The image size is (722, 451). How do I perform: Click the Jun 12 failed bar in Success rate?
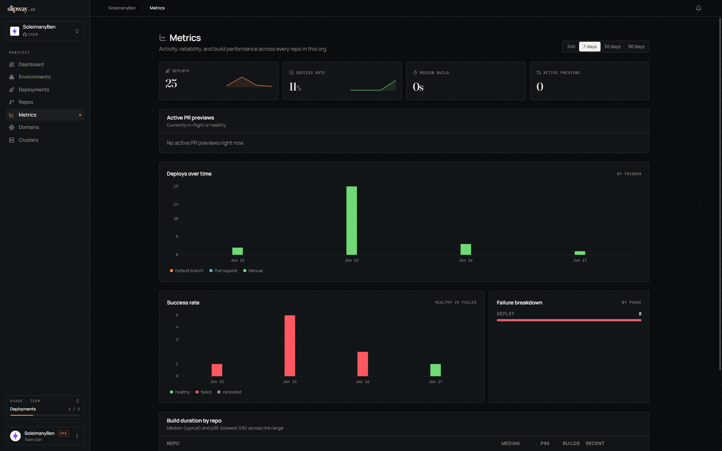pos(217,370)
